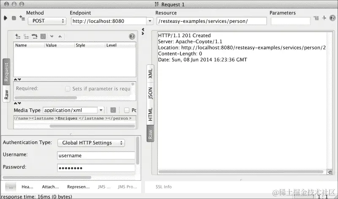Submit the request with the play arrow
The height and width of the screenshot is (199, 338).
pos(5,18)
